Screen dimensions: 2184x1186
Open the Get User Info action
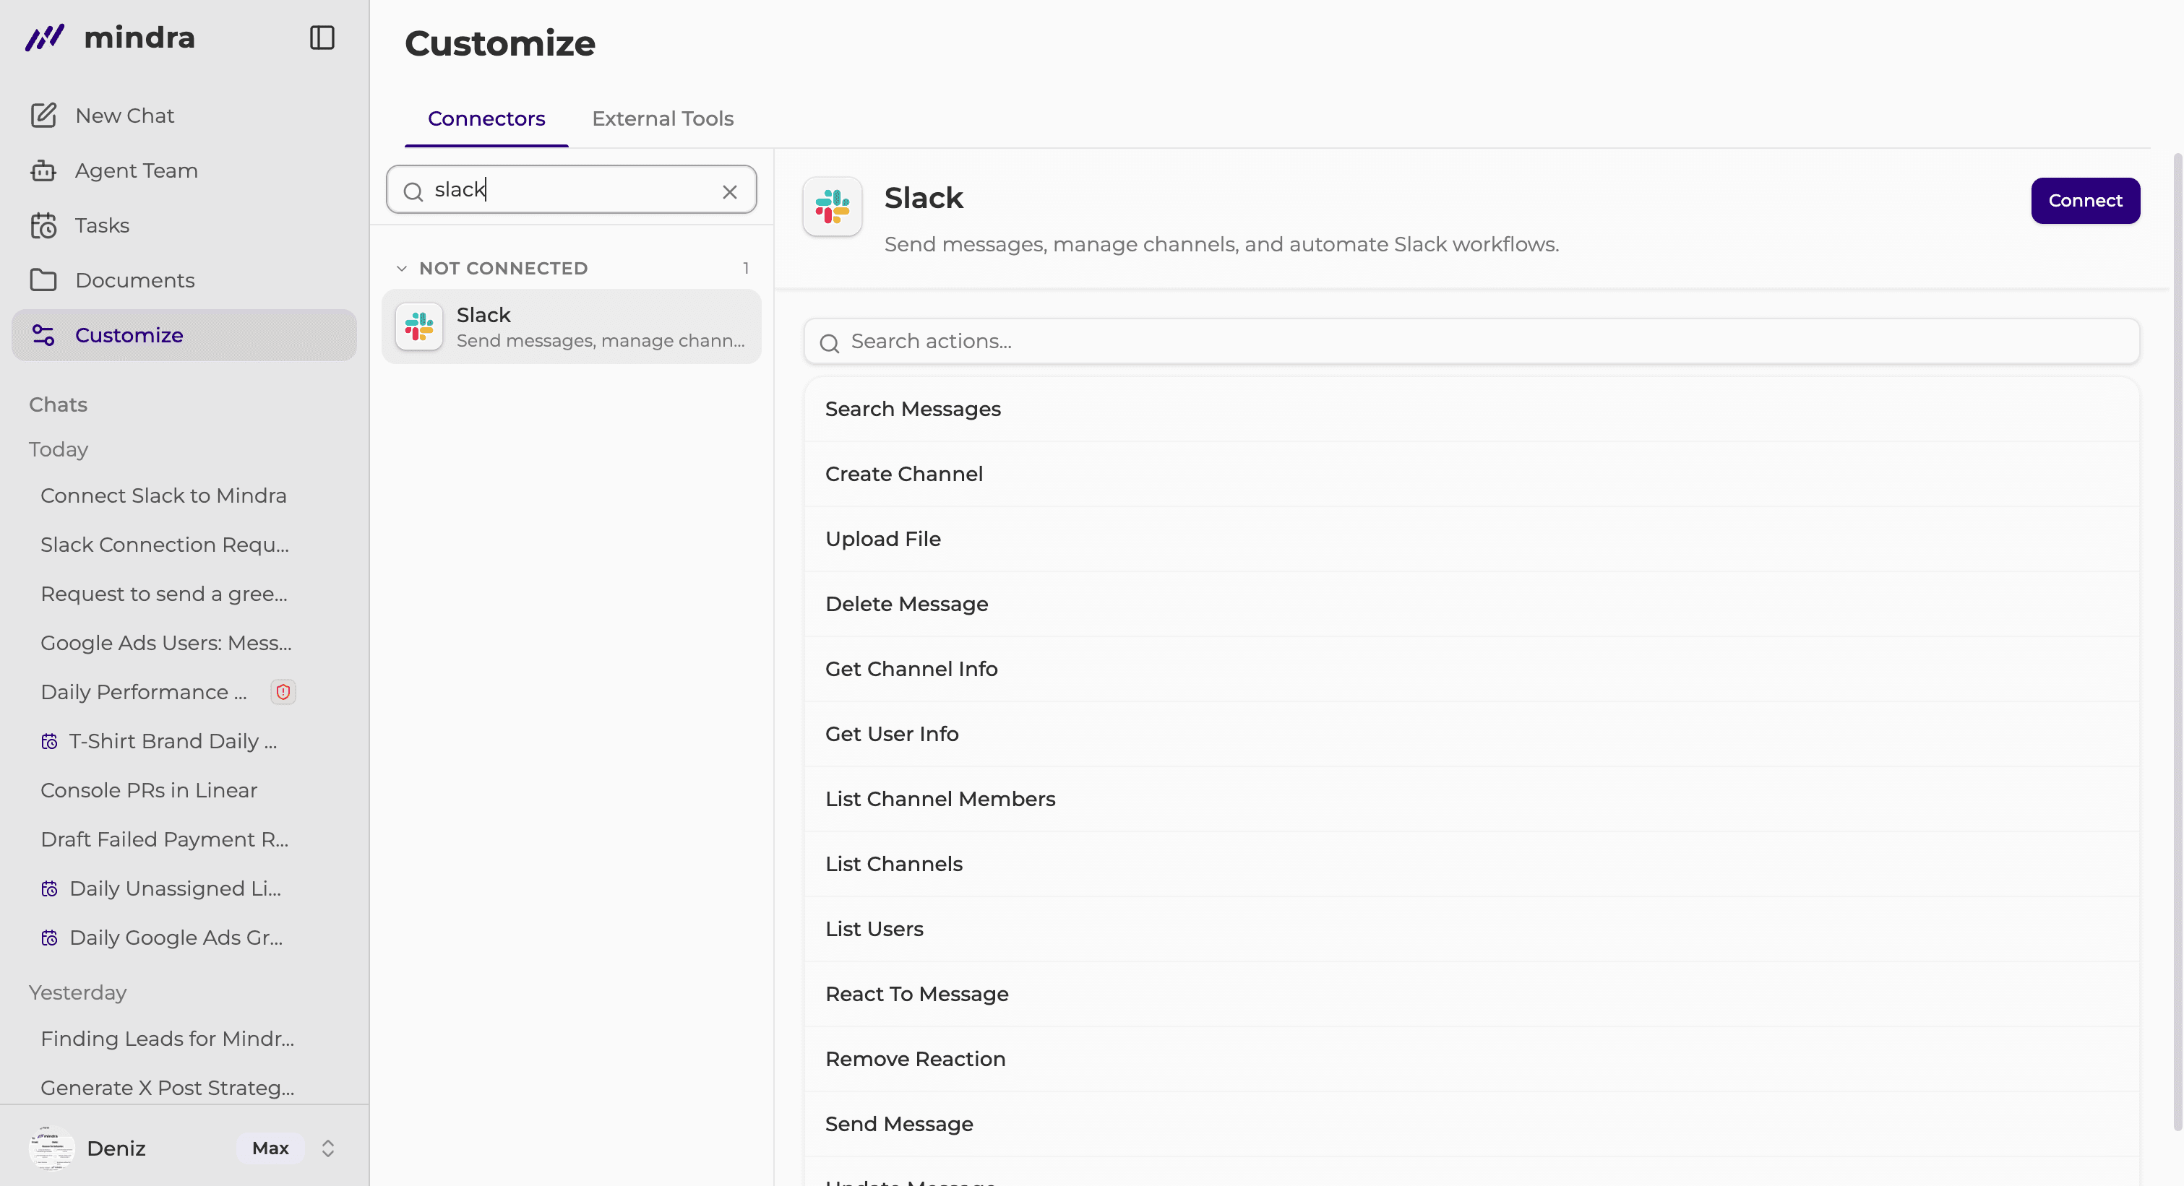pos(1472,734)
